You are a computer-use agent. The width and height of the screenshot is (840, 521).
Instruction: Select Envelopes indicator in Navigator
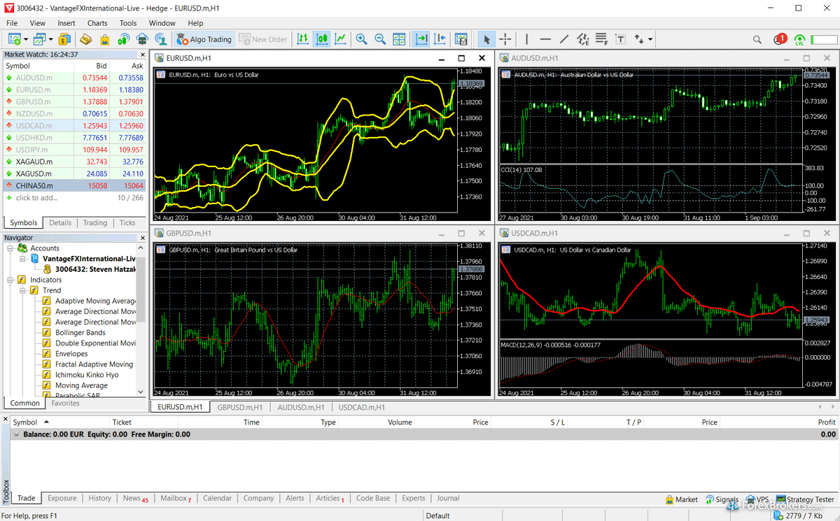[x=71, y=354]
